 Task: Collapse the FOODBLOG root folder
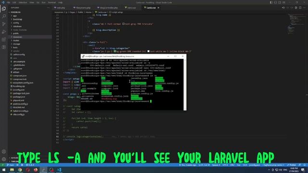15,12
